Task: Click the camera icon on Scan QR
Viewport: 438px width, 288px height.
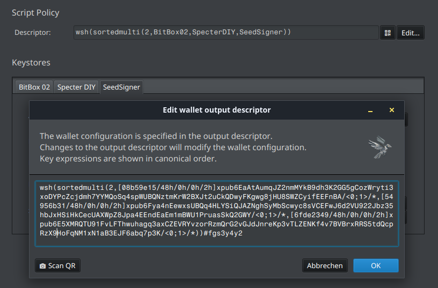Action: click(x=42, y=266)
